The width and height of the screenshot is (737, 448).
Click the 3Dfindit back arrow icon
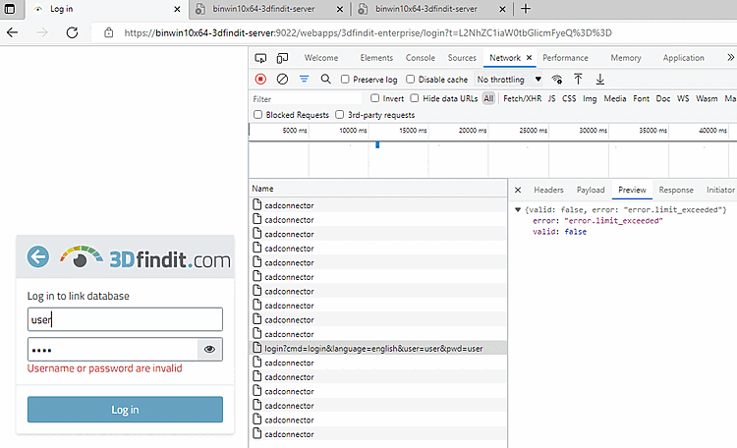coord(38,256)
